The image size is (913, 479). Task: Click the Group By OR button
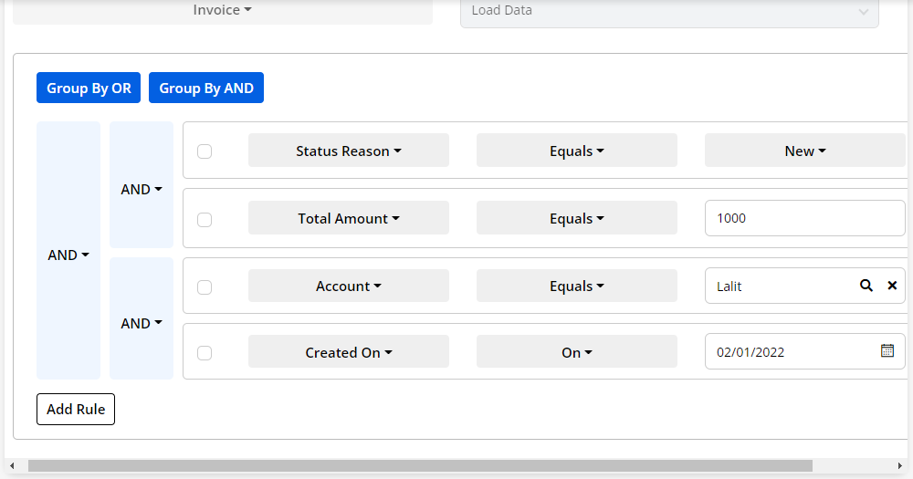pyautogui.click(x=89, y=89)
